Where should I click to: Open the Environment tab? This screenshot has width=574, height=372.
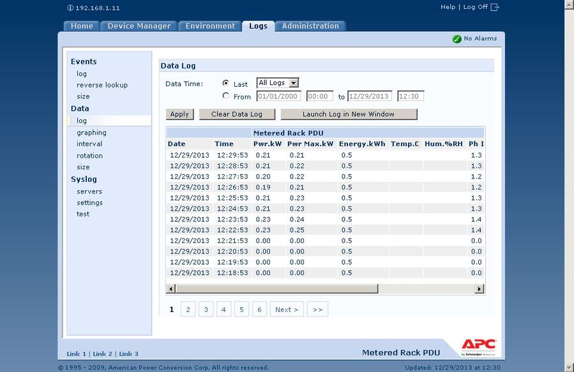(x=210, y=26)
